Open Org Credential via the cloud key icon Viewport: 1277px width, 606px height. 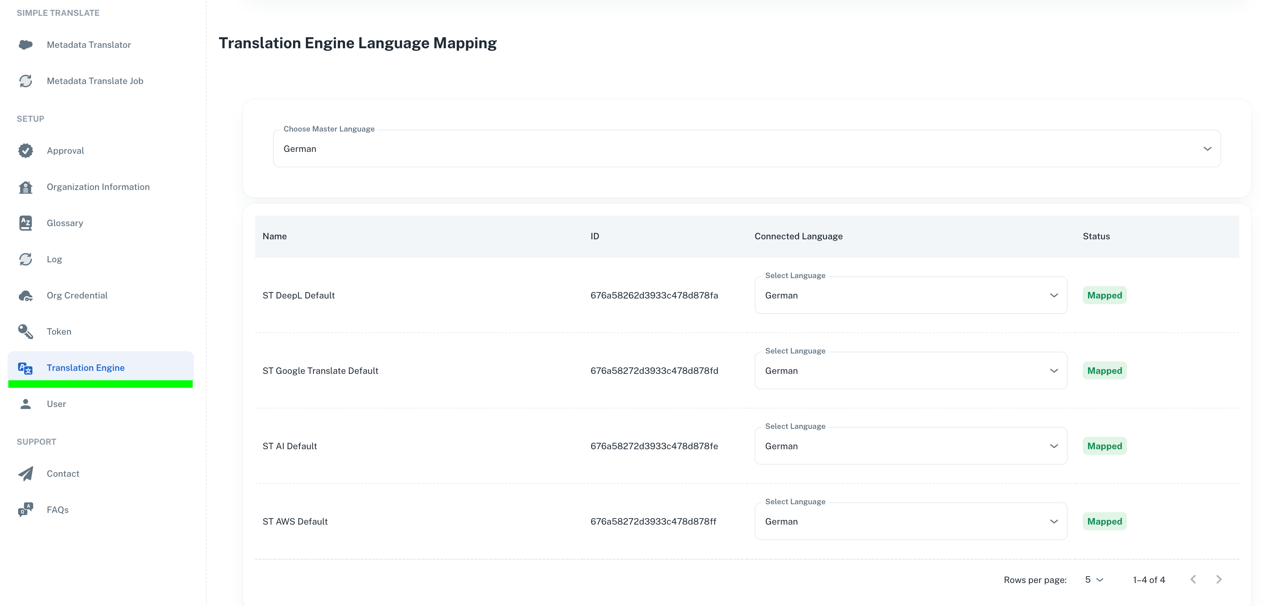(25, 295)
